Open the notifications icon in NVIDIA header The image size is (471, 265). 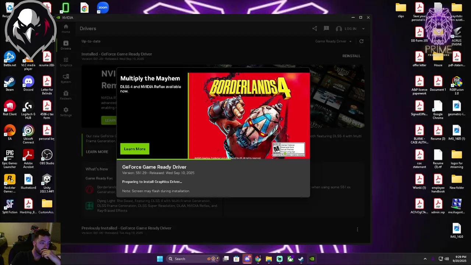pyautogui.click(x=326, y=28)
